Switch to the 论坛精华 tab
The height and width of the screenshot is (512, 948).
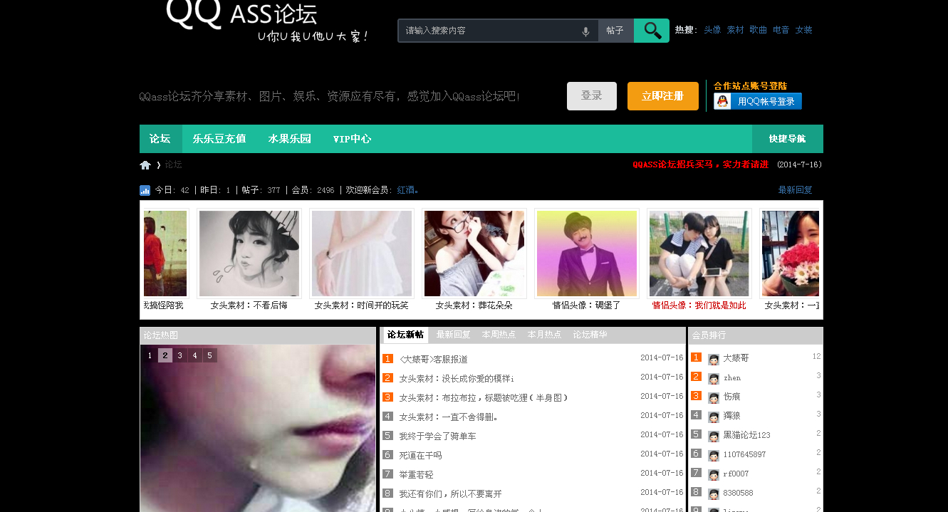(590, 335)
